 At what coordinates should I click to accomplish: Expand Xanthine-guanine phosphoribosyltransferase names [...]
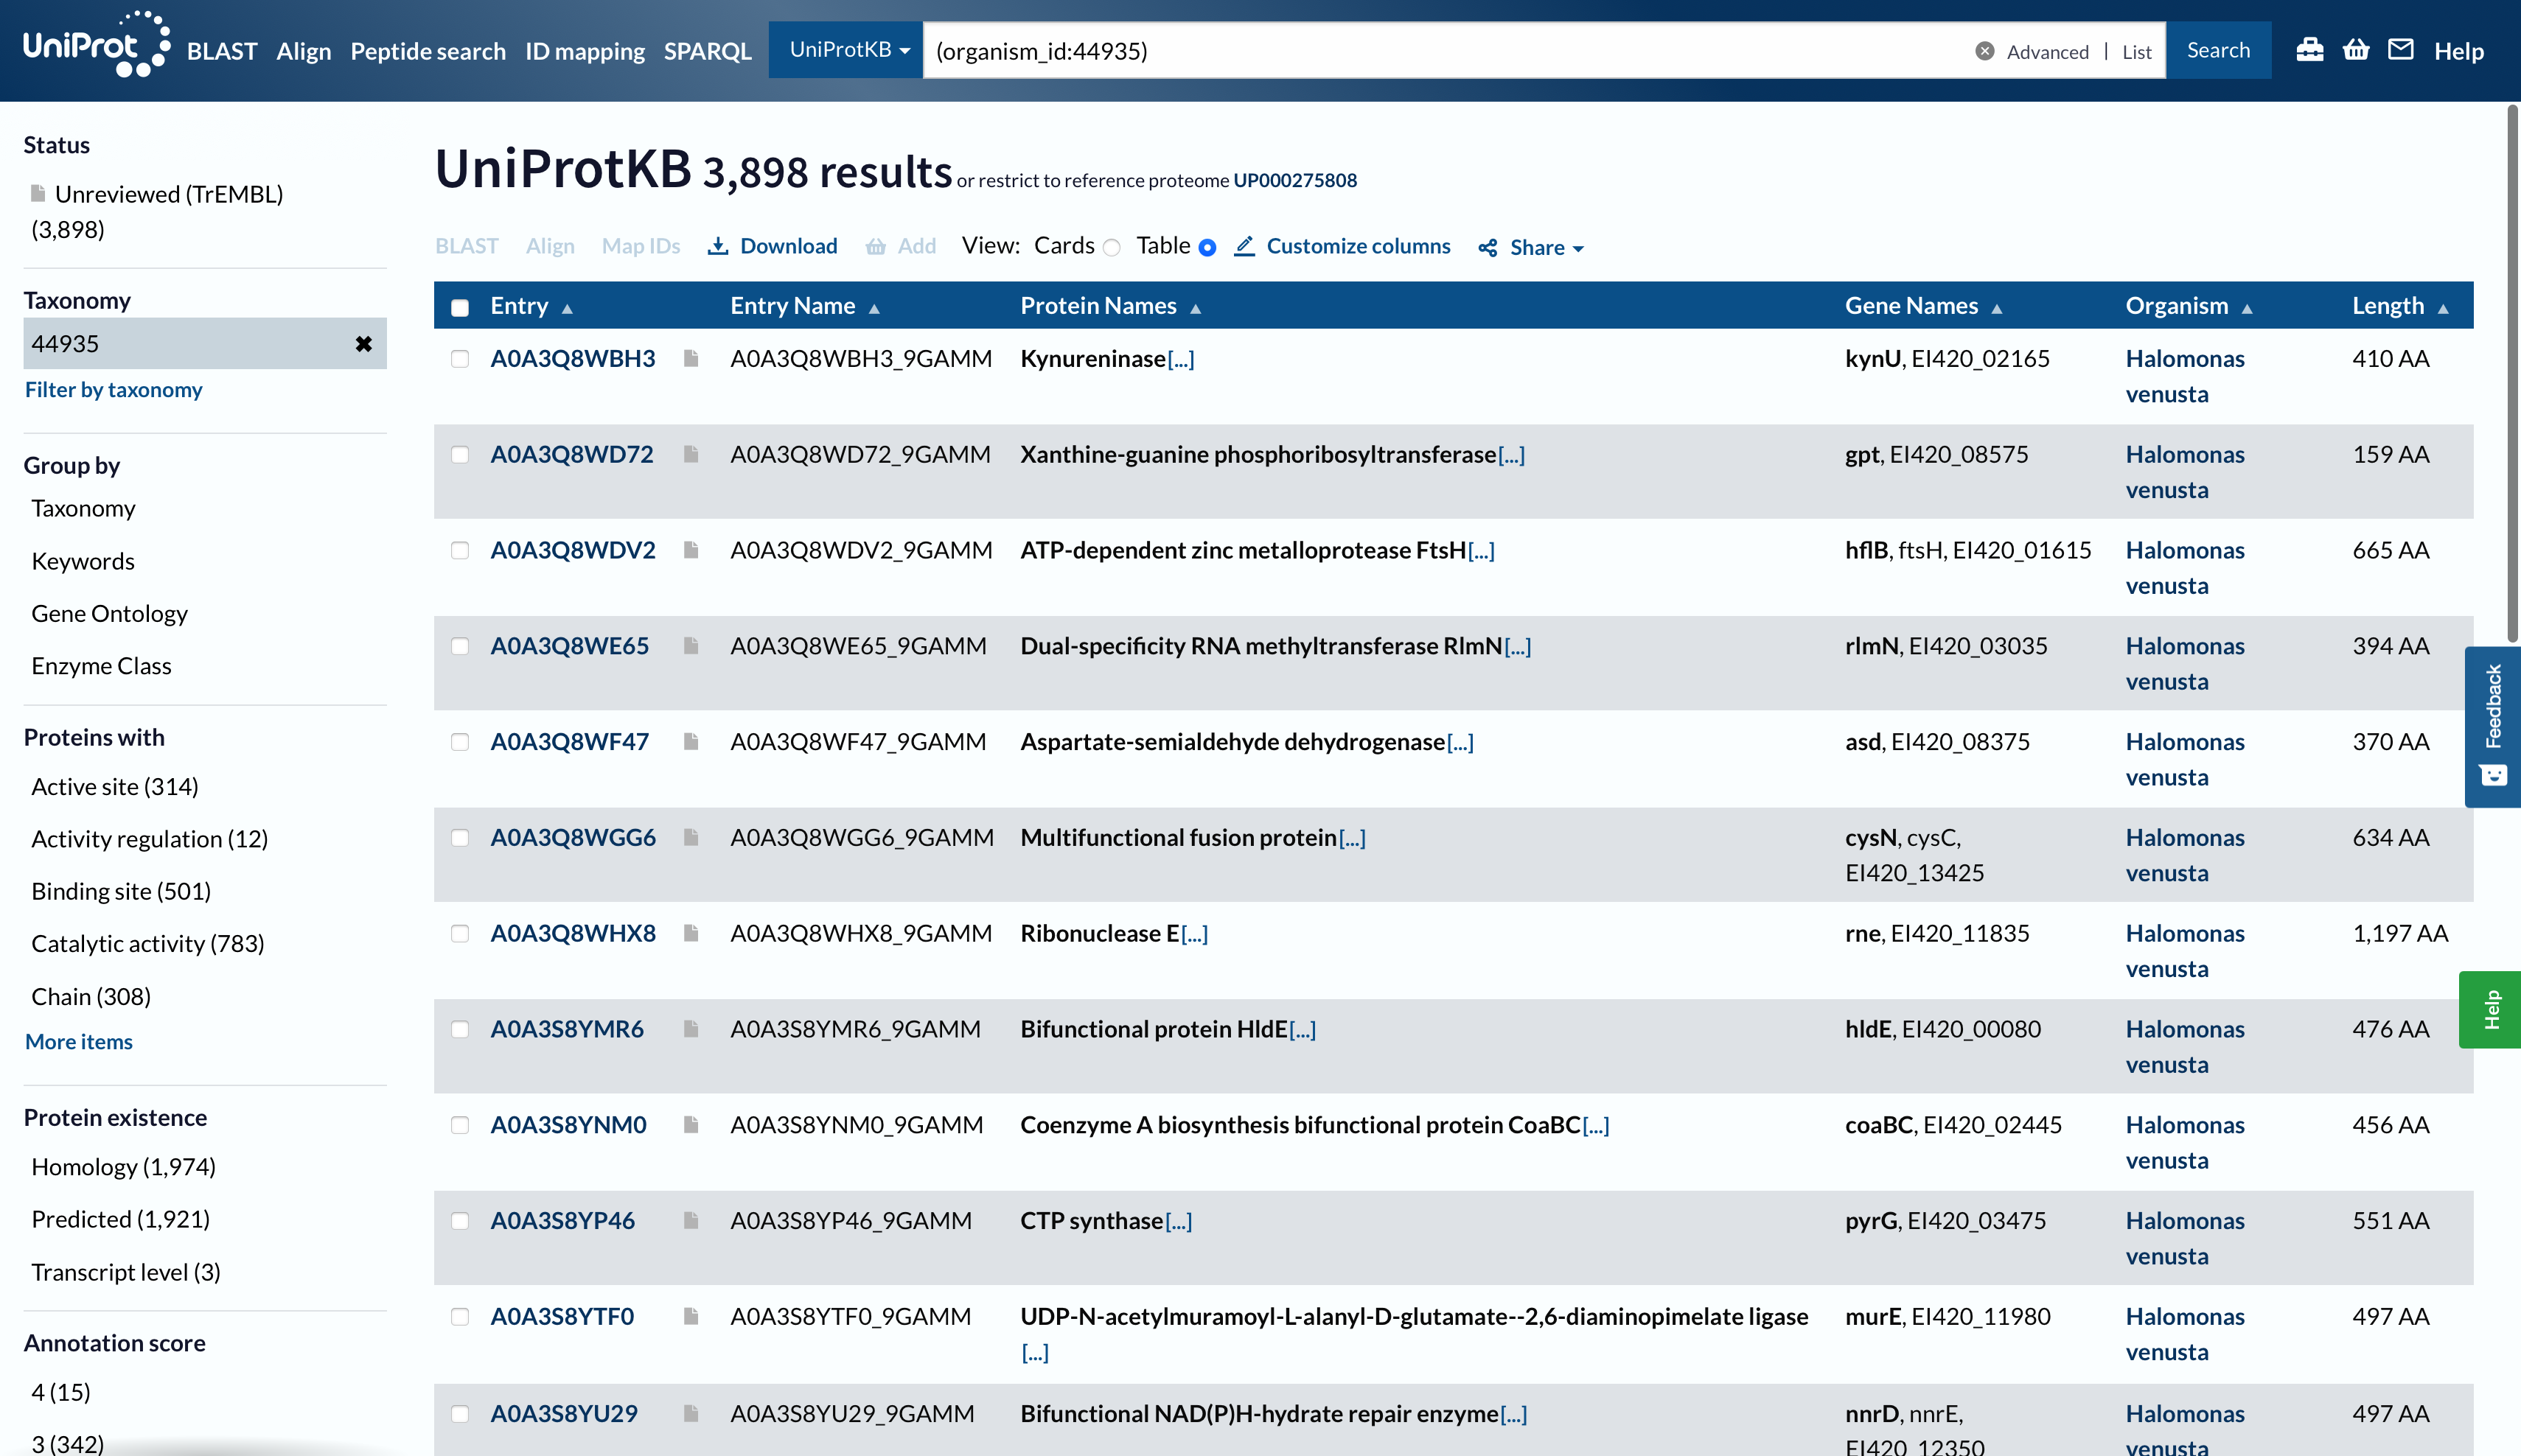(1512, 454)
